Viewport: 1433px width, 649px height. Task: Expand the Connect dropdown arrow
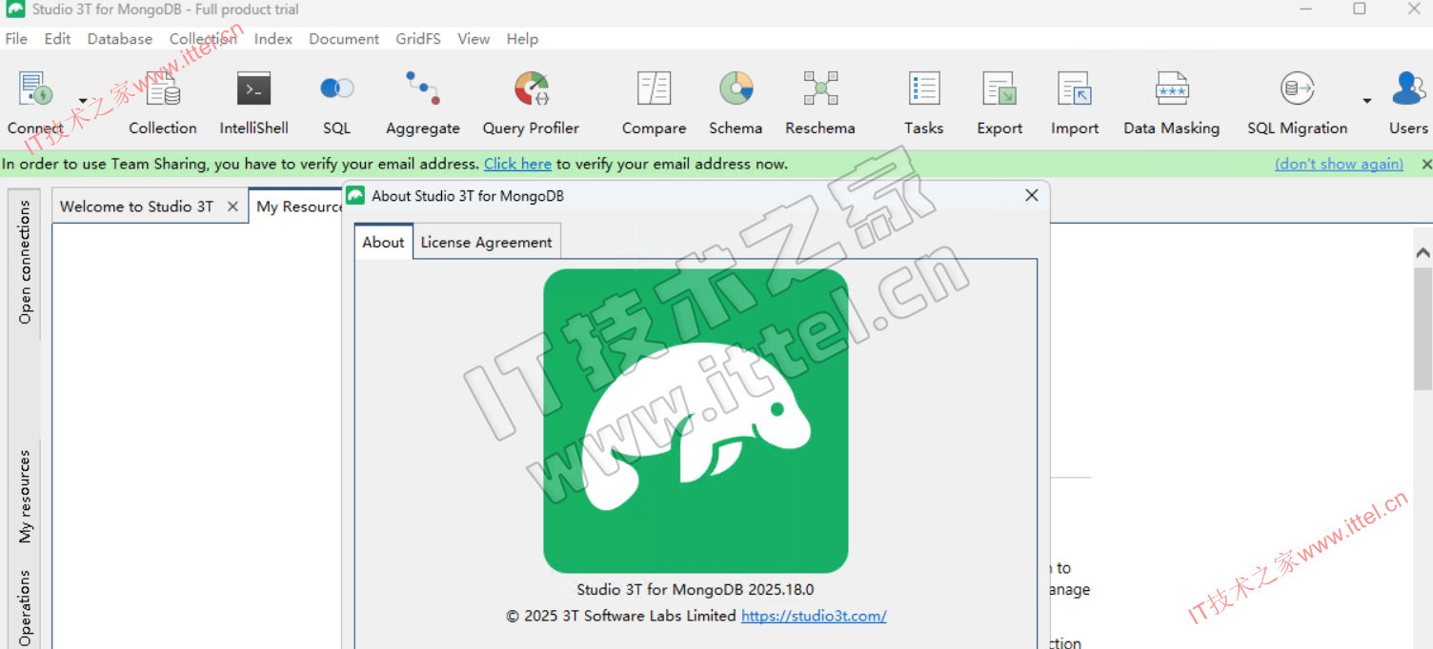click(x=83, y=101)
